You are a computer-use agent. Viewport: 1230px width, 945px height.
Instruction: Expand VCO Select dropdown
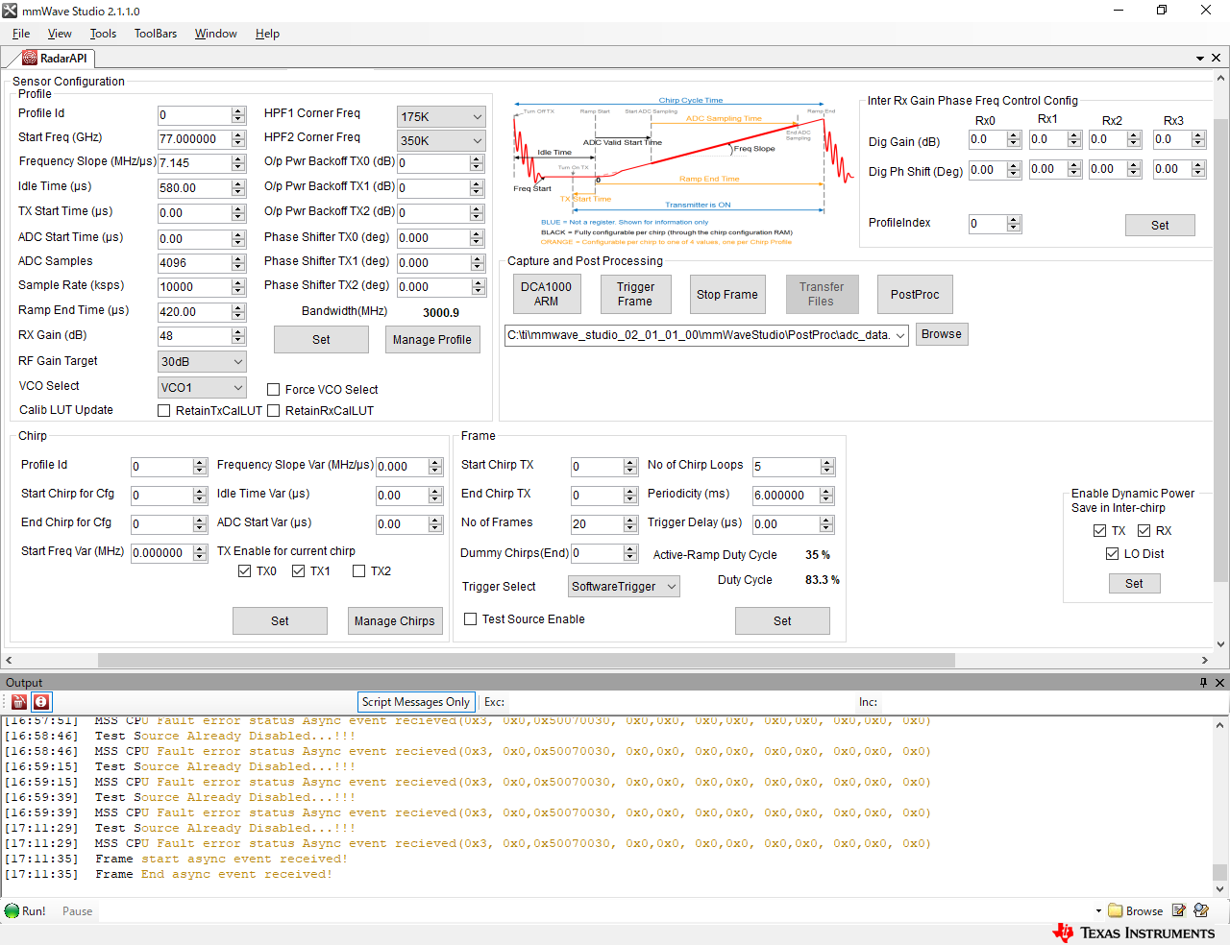click(x=202, y=388)
